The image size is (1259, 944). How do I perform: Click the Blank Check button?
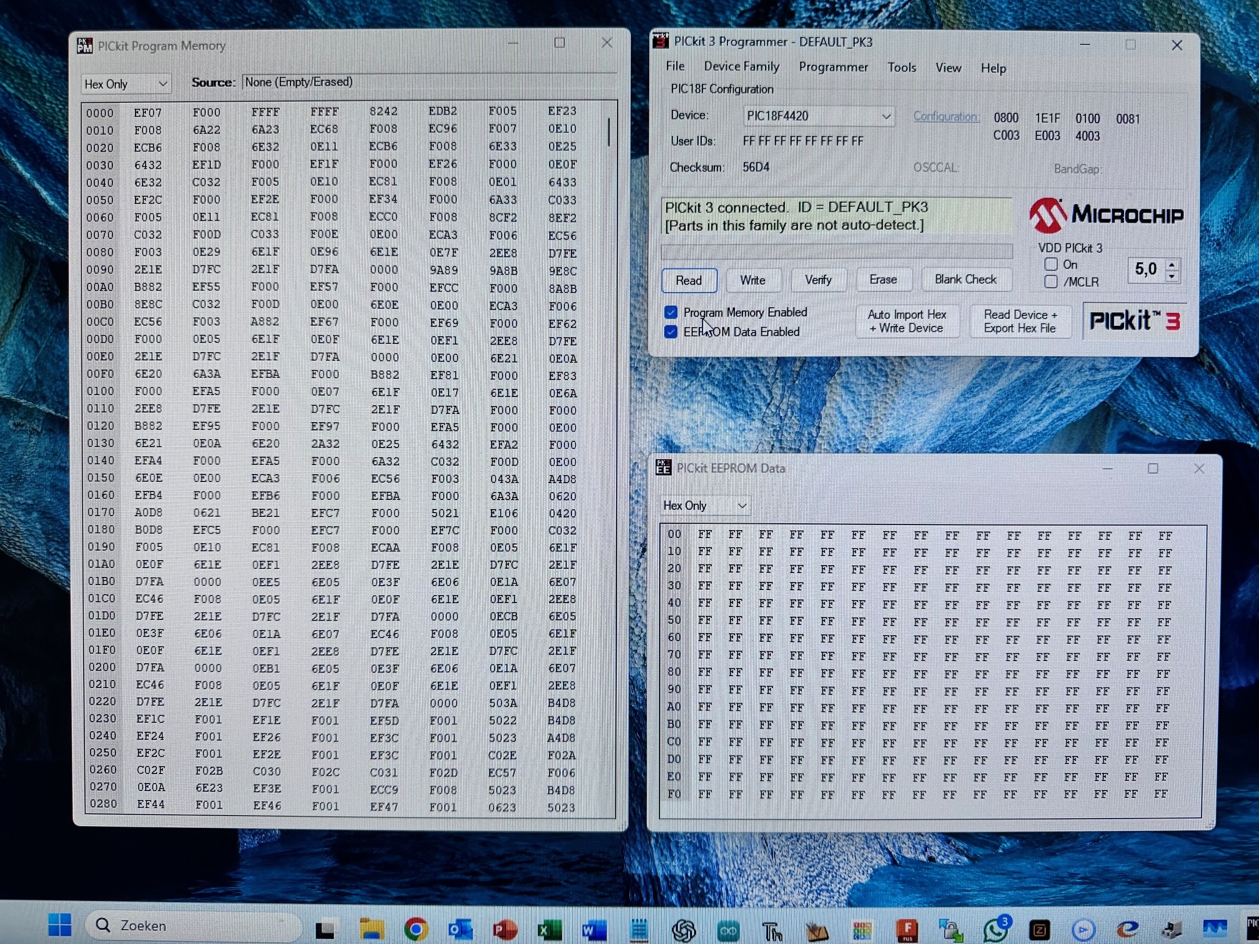pos(965,279)
